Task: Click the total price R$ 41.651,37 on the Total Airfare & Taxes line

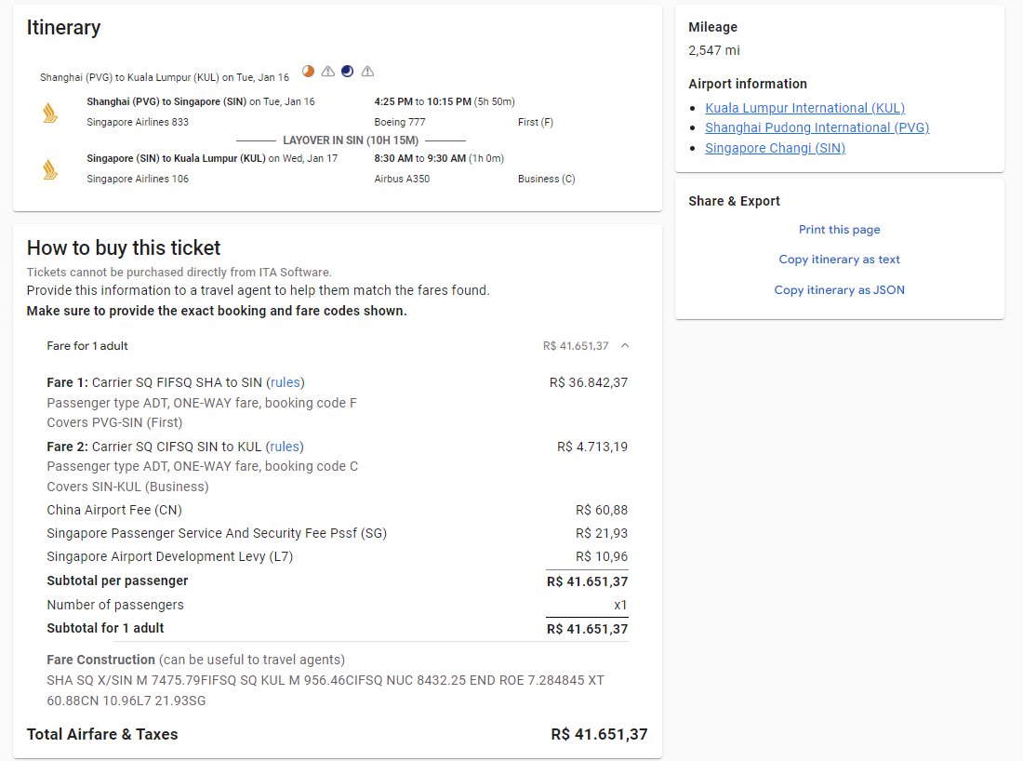Action: coord(599,734)
